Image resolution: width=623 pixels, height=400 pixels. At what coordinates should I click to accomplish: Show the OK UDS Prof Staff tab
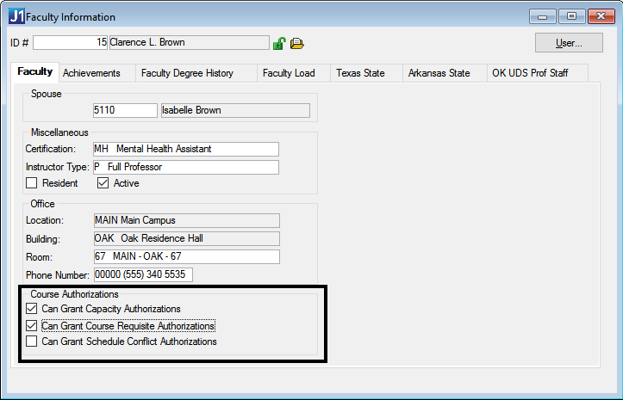click(x=530, y=73)
